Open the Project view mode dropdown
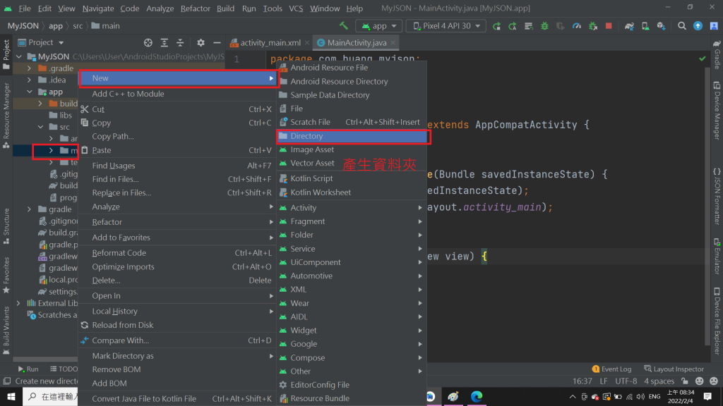Viewport: 723px width, 406px height. (x=40, y=42)
